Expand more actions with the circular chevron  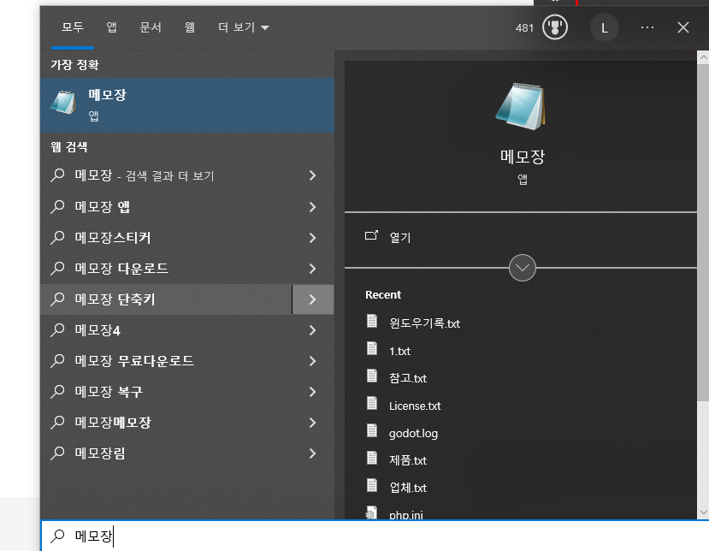(x=523, y=268)
